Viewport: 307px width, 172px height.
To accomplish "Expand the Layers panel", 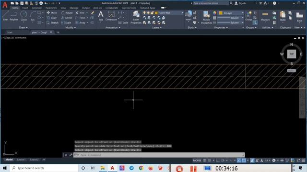I will pos(157,28).
